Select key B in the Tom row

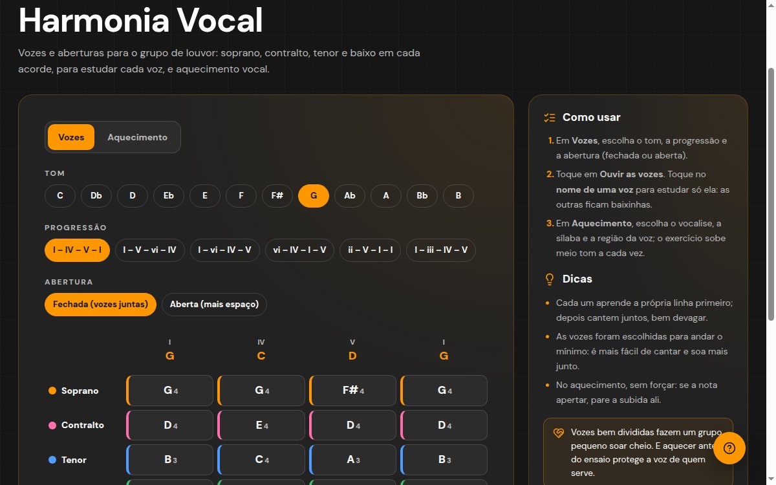point(458,196)
